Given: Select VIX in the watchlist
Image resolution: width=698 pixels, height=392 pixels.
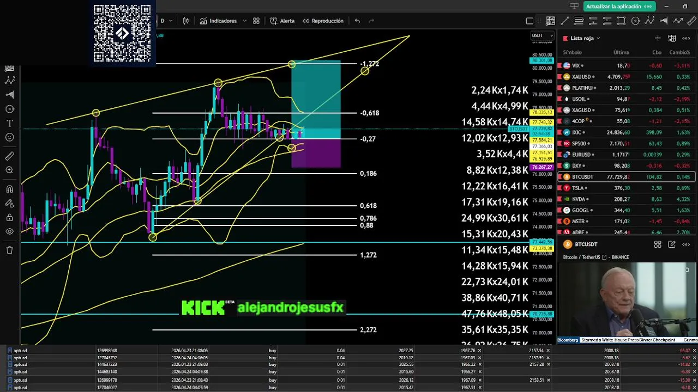Looking at the screenshot, I should click(627, 65).
